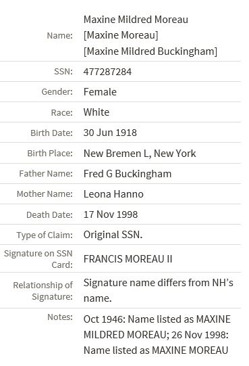
Task: Click the Birth Place field label
Action: tap(50, 154)
